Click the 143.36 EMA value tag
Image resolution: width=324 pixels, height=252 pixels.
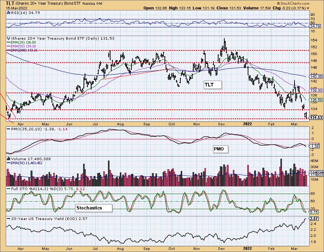(316, 76)
